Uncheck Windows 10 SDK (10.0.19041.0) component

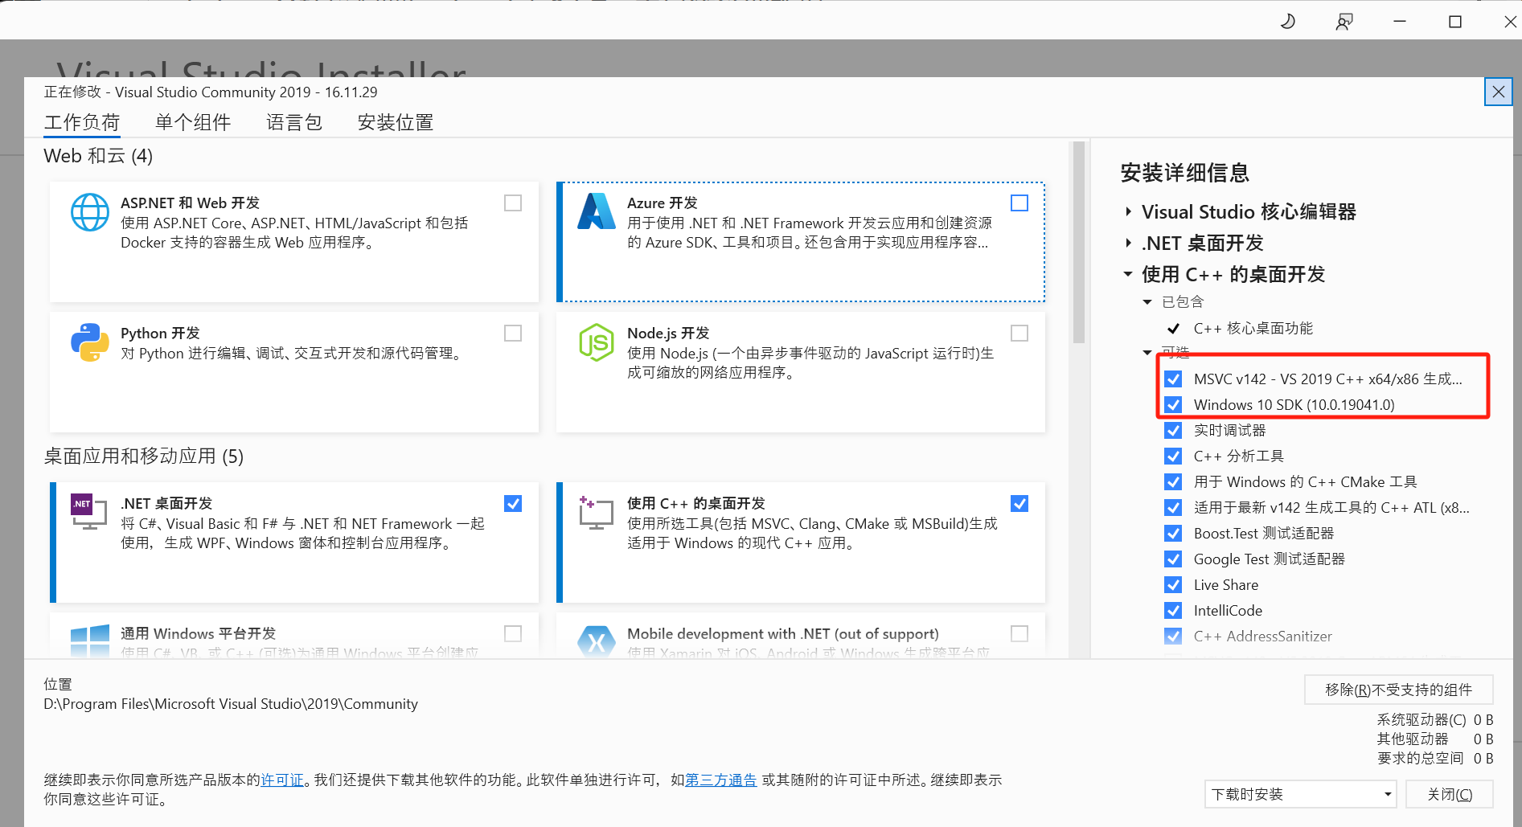pos(1173,404)
